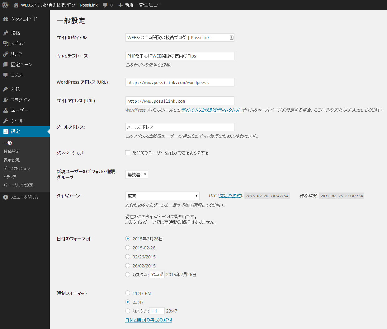Click the 一般設定 page heading
The height and width of the screenshot is (329, 387).
pos(71,21)
